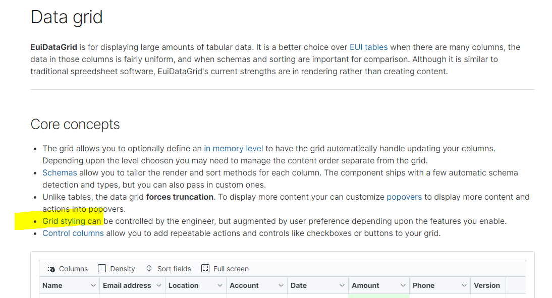Open the Density control
552x298 pixels.
[x=116, y=268]
